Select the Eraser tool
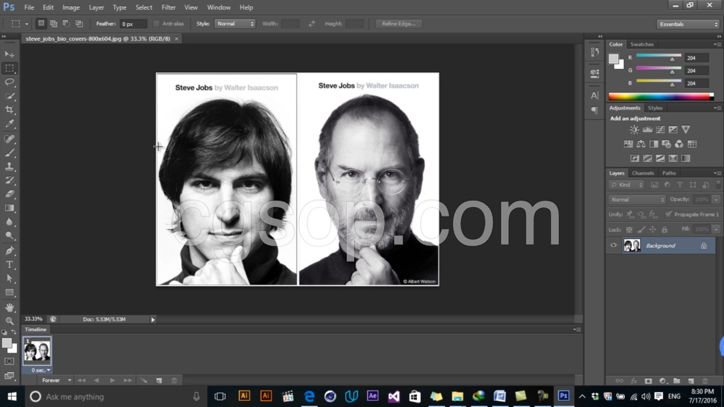The height and width of the screenshot is (407, 724). (10, 194)
